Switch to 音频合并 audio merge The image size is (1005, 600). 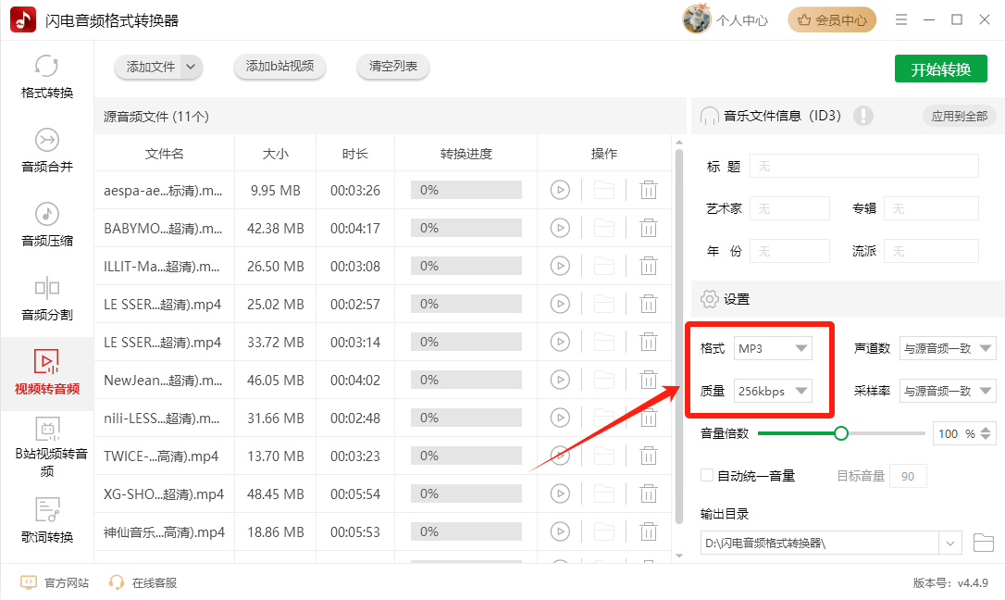click(x=47, y=151)
